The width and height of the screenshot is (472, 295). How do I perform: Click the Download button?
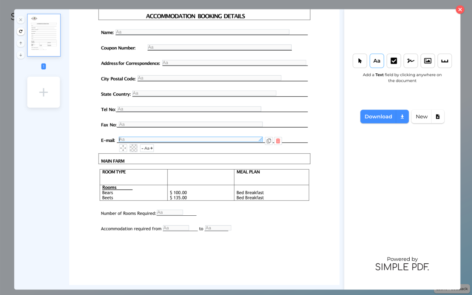click(378, 117)
